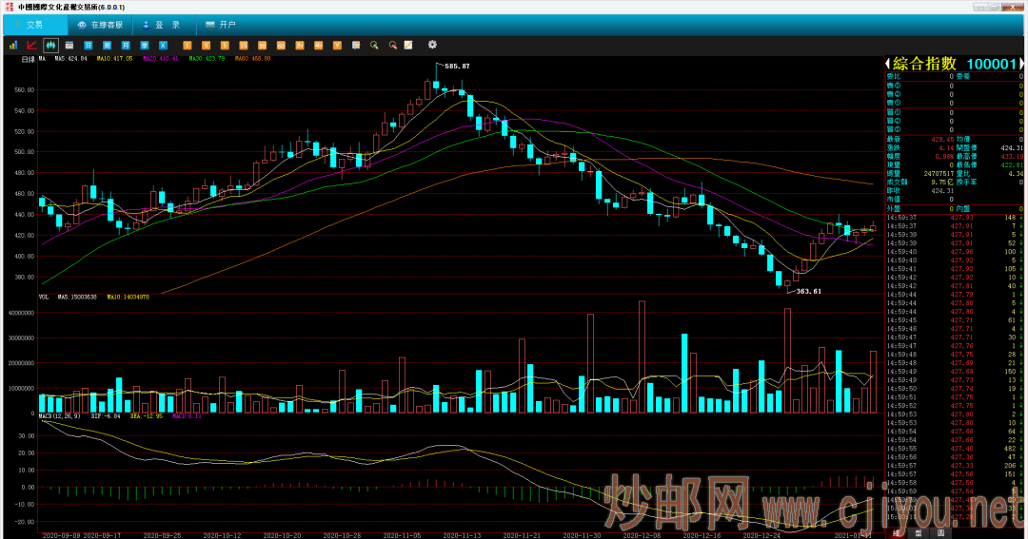Select the 60-minute period button
Viewport: 1028px width, 539px height.
[x=281, y=45]
